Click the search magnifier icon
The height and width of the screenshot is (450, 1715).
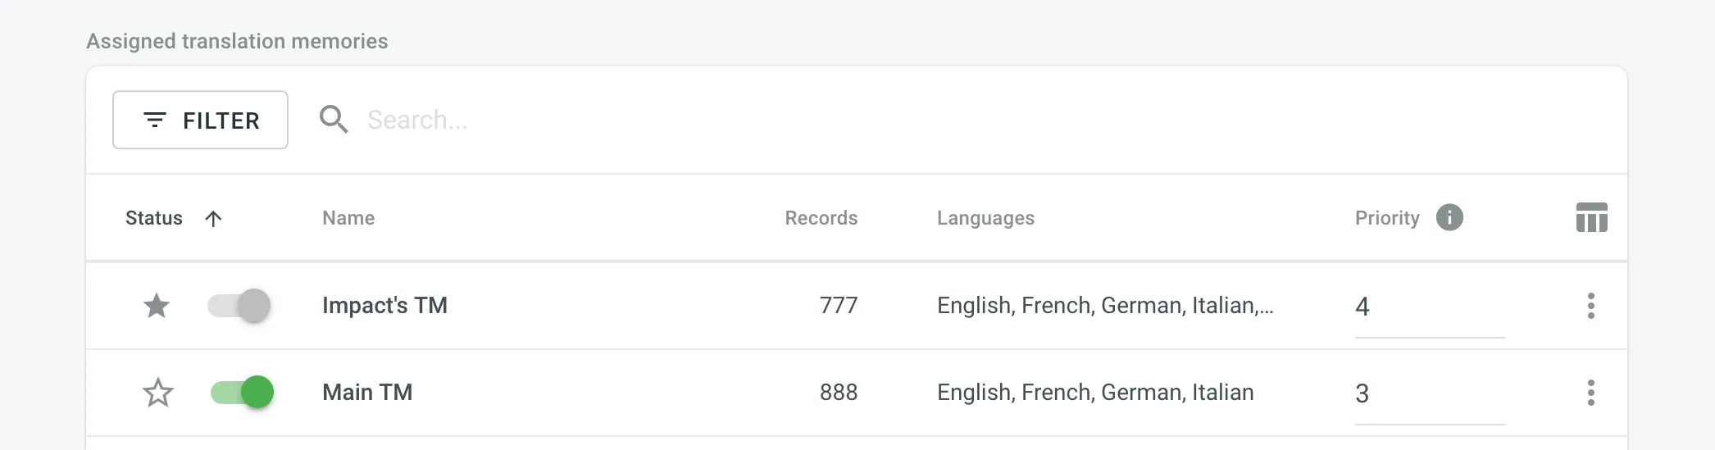point(334,120)
